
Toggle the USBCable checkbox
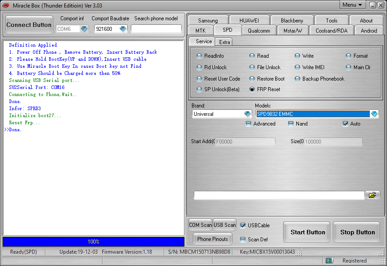coord(243,225)
